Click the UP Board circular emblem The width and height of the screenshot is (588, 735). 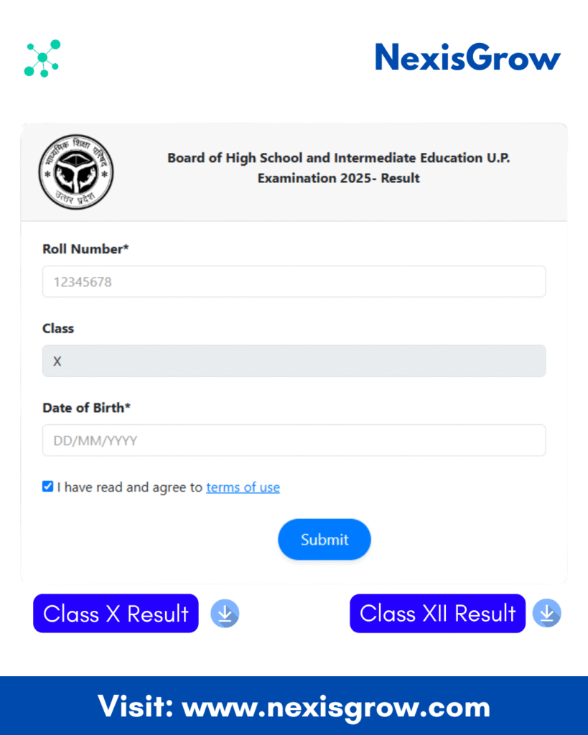[x=75, y=172]
